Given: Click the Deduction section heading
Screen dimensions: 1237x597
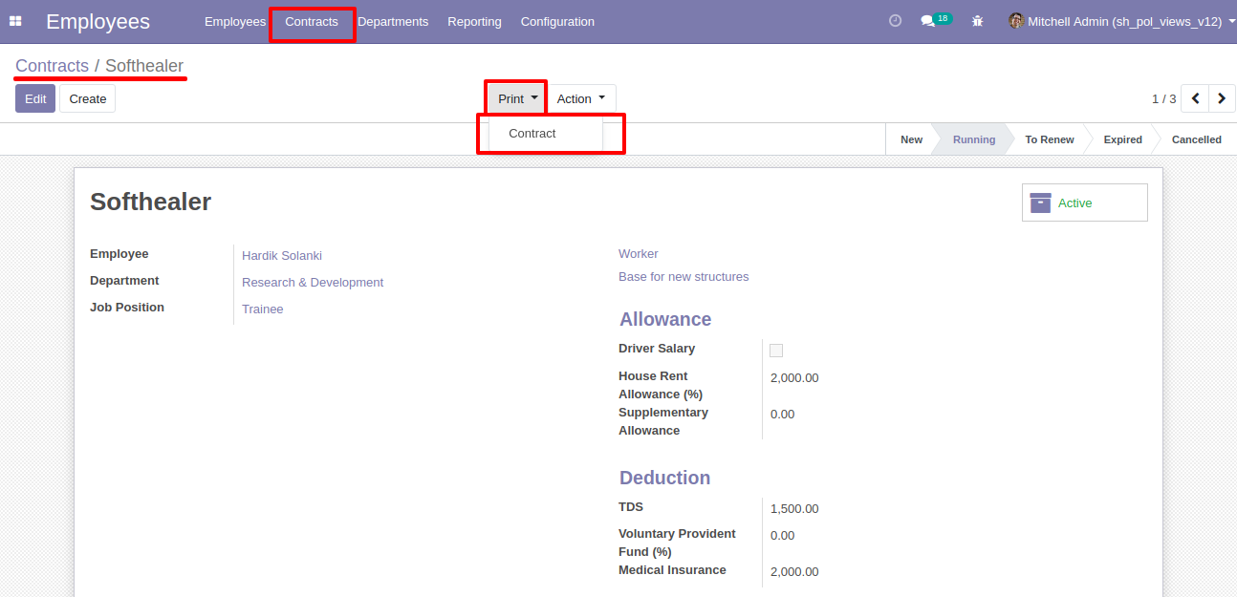Looking at the screenshot, I should tap(665, 478).
